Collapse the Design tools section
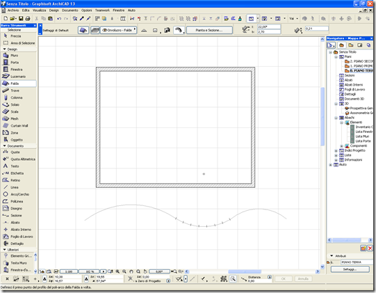Image resolution: width=376 pixels, height=293 pixels. (4, 49)
